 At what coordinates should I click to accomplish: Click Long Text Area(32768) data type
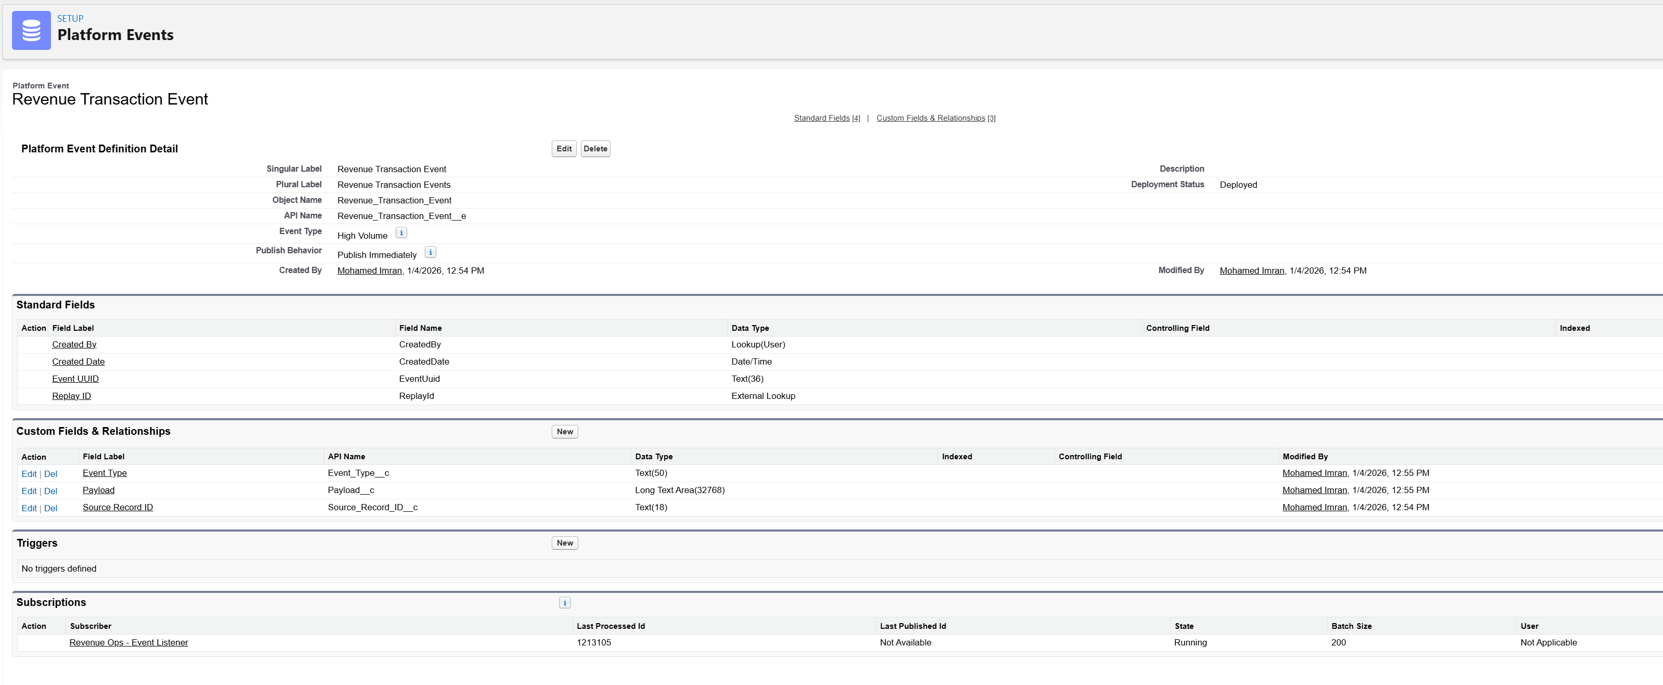click(680, 491)
